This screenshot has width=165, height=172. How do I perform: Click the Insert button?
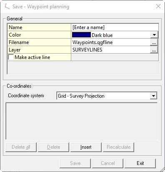point(86,147)
